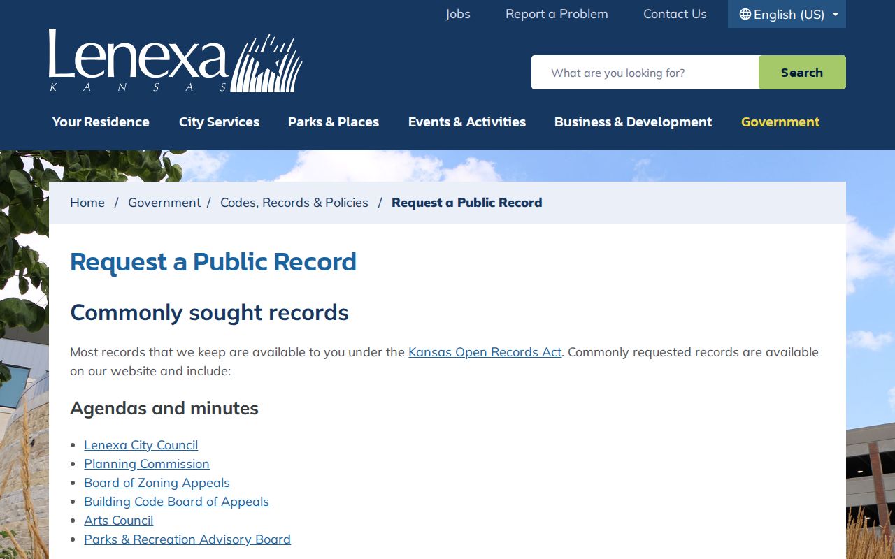Viewport: 895px width, 559px height.
Task: Click the 'Commonly sought records' heading
Action: (x=210, y=312)
